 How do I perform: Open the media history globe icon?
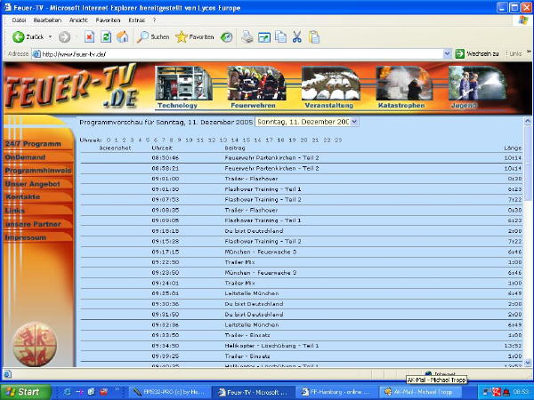pyautogui.click(x=226, y=36)
